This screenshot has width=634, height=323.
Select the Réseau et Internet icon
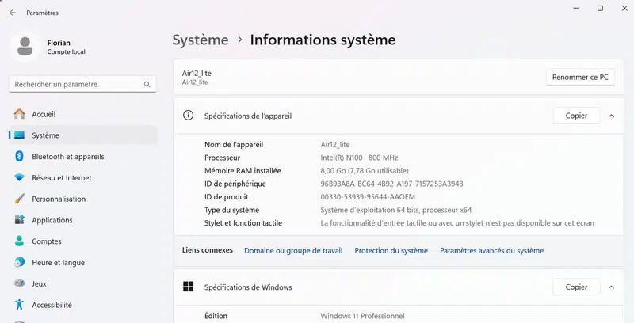coord(19,178)
